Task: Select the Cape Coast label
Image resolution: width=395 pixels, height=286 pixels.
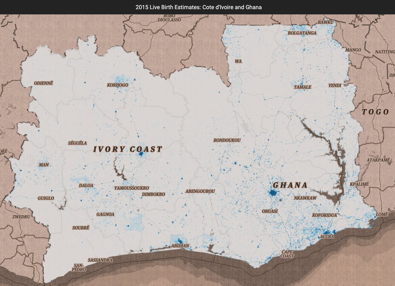Action: click(287, 254)
